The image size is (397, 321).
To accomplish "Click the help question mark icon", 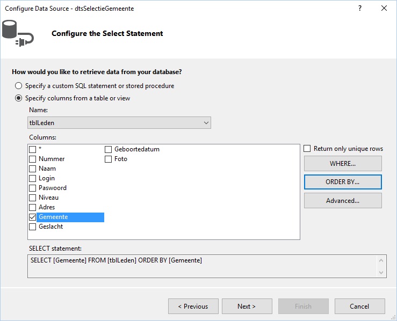I will [x=360, y=9].
